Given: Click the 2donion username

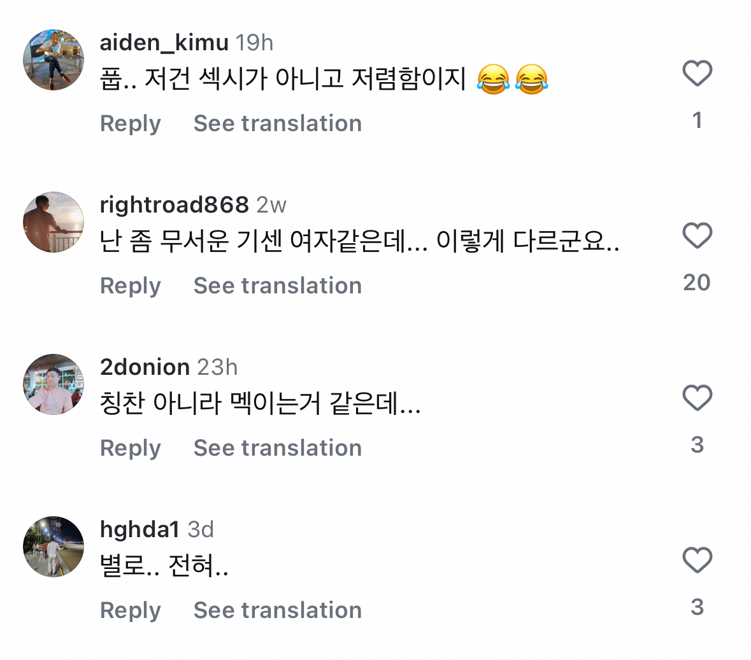Looking at the screenshot, I should pyautogui.click(x=145, y=367).
